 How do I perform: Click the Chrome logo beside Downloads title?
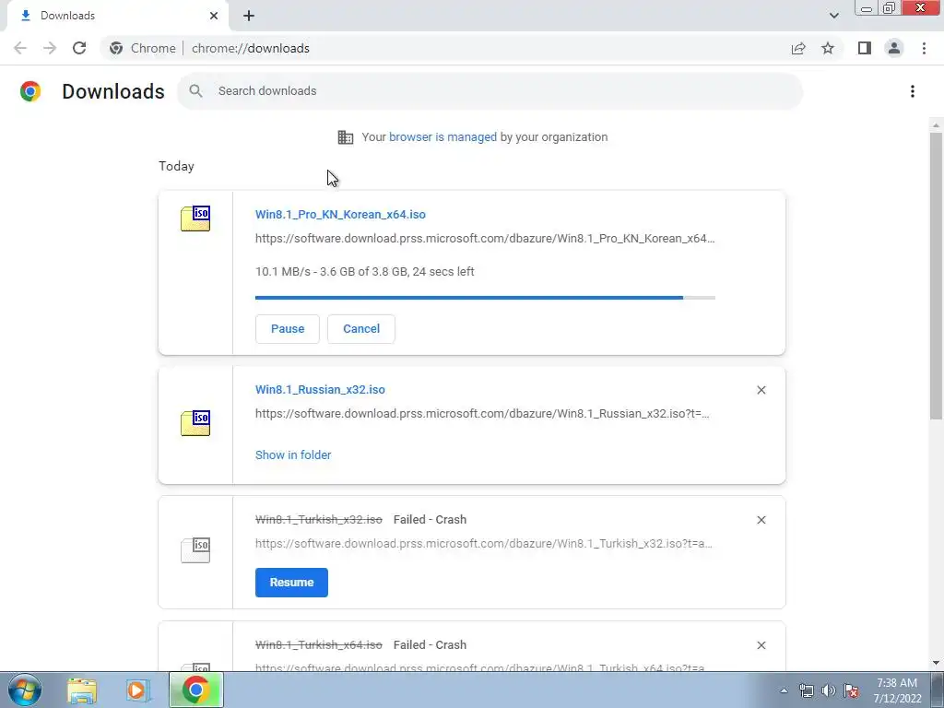pyautogui.click(x=30, y=91)
